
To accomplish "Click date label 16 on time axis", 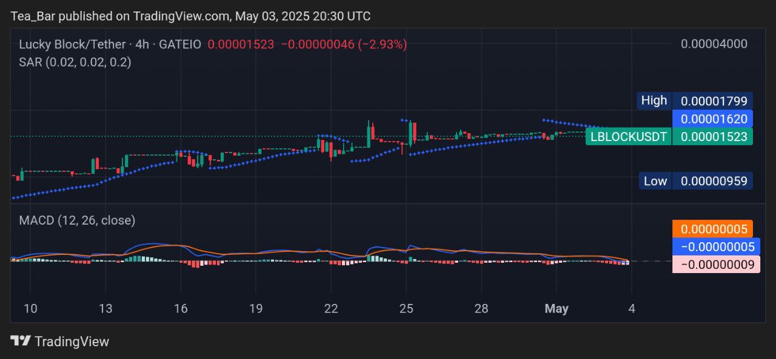I will [x=181, y=309].
